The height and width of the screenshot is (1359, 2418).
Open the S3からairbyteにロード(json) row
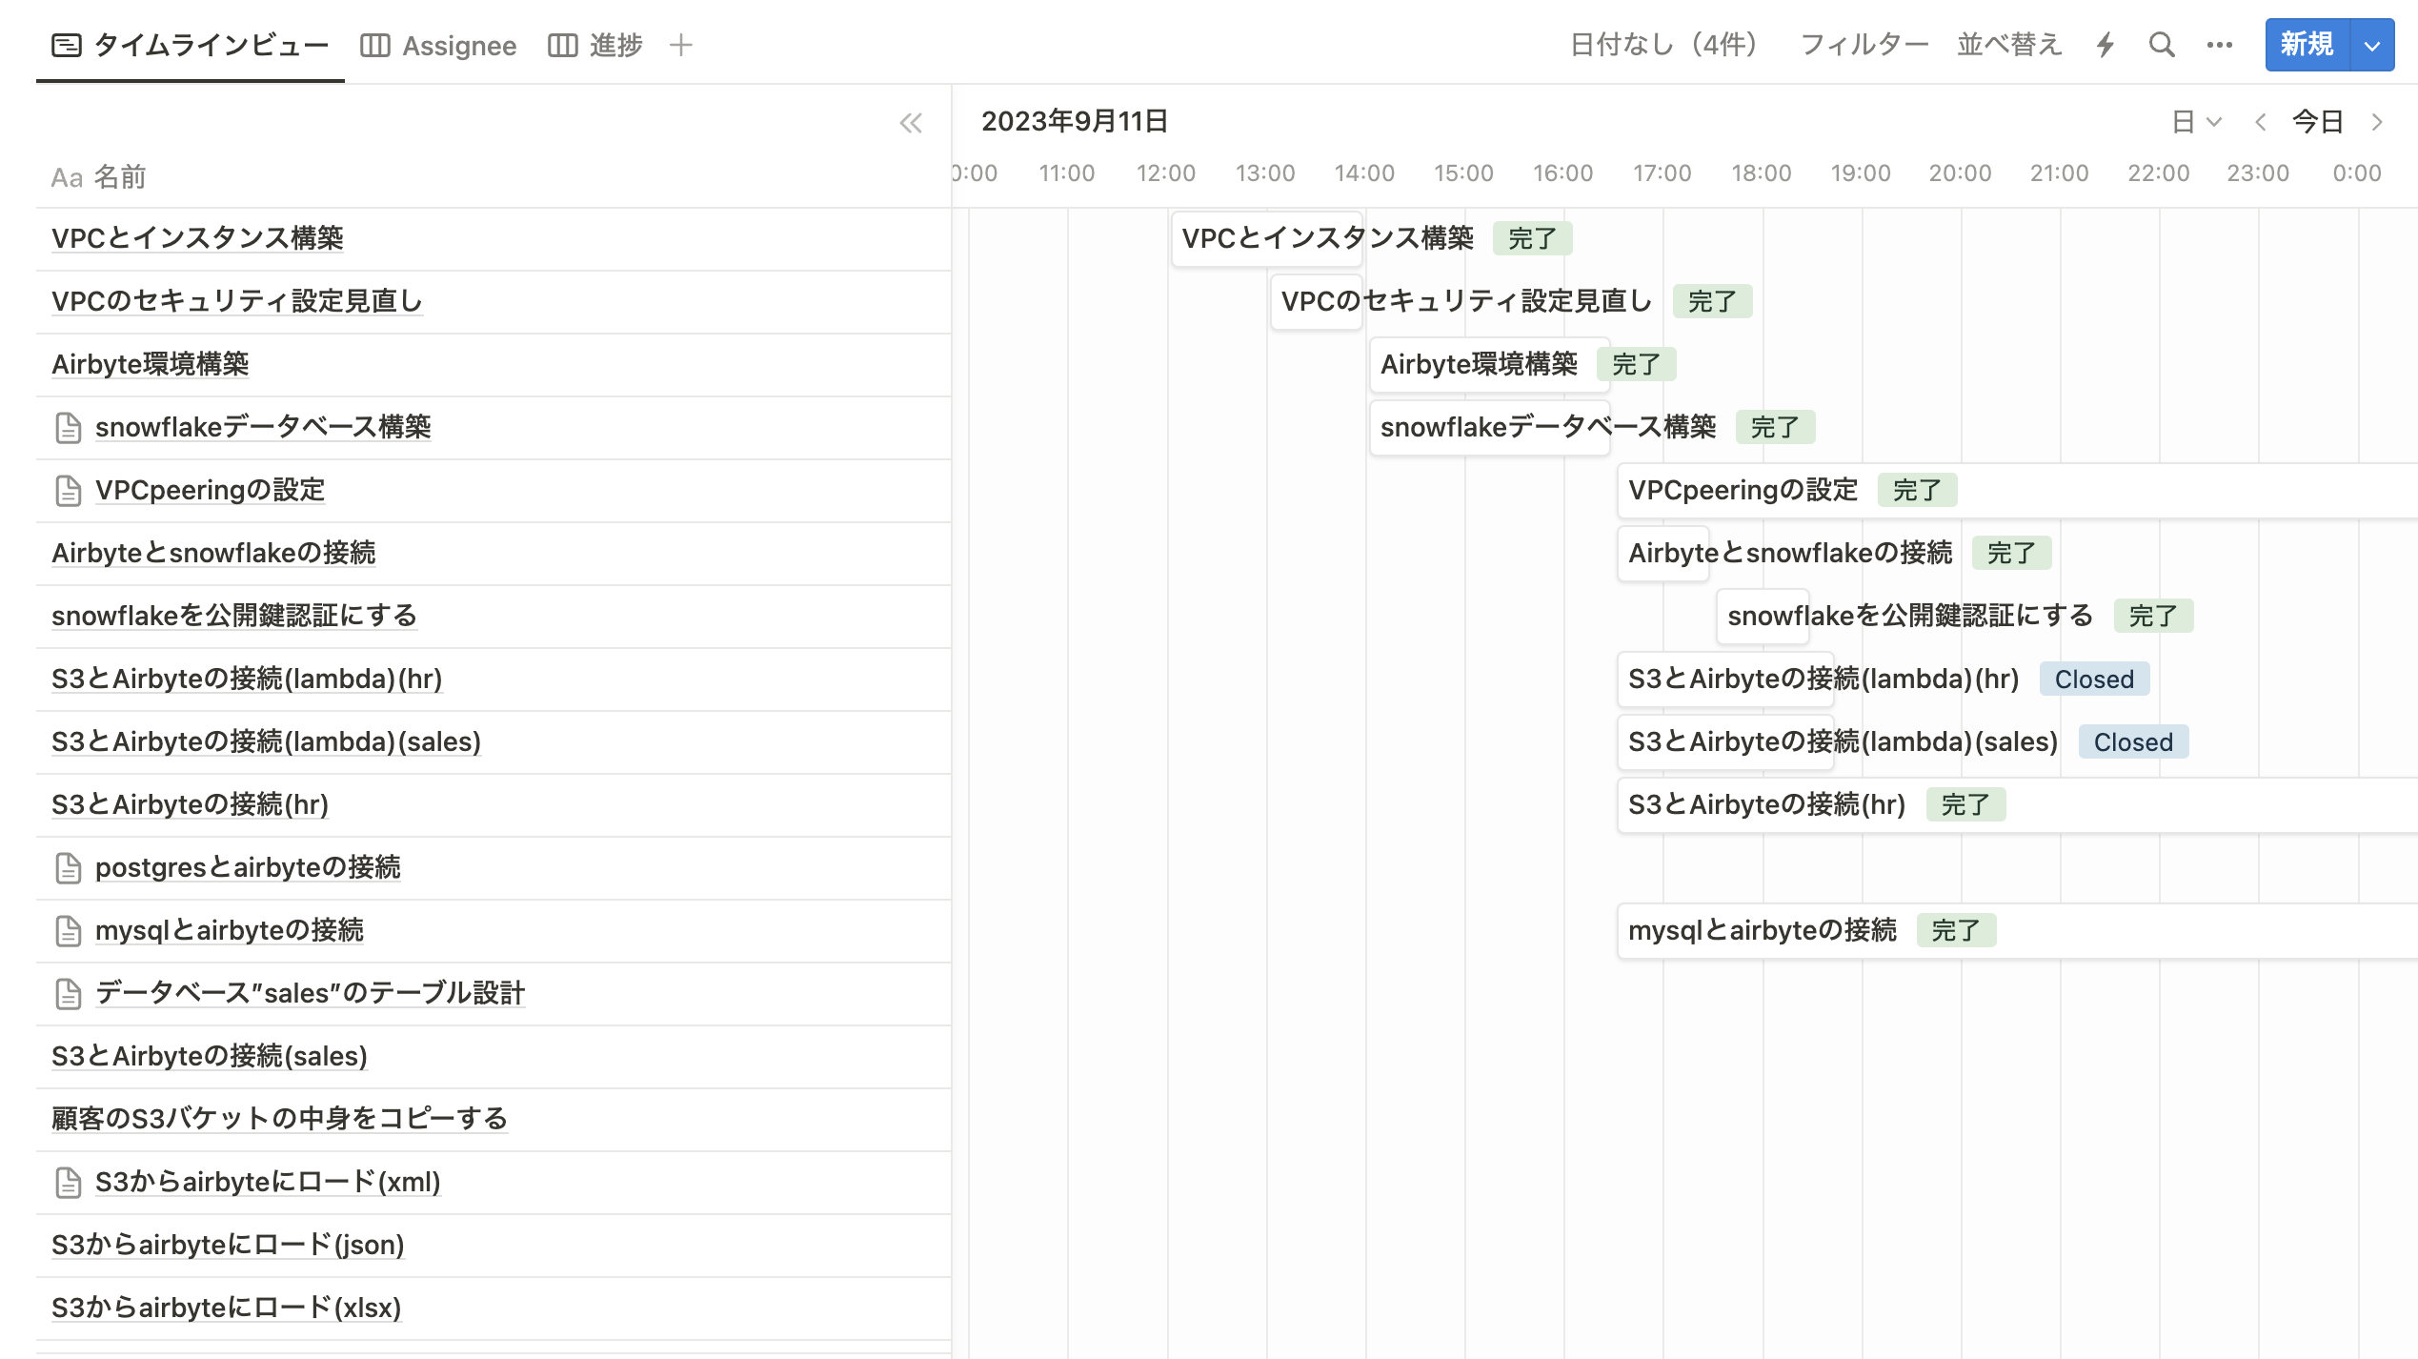pos(228,1245)
